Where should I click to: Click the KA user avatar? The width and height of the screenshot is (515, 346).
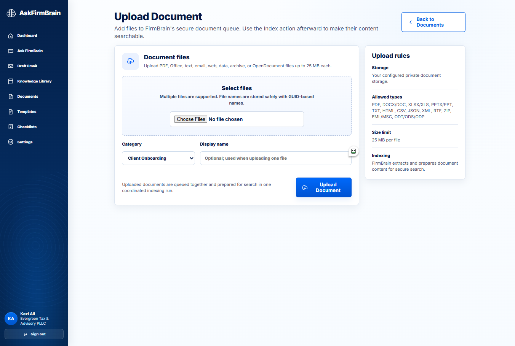tap(11, 319)
